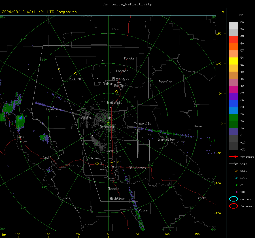This screenshot has width=255, height=238.
Task: Click the Vulcan city label
Action: click(144, 210)
